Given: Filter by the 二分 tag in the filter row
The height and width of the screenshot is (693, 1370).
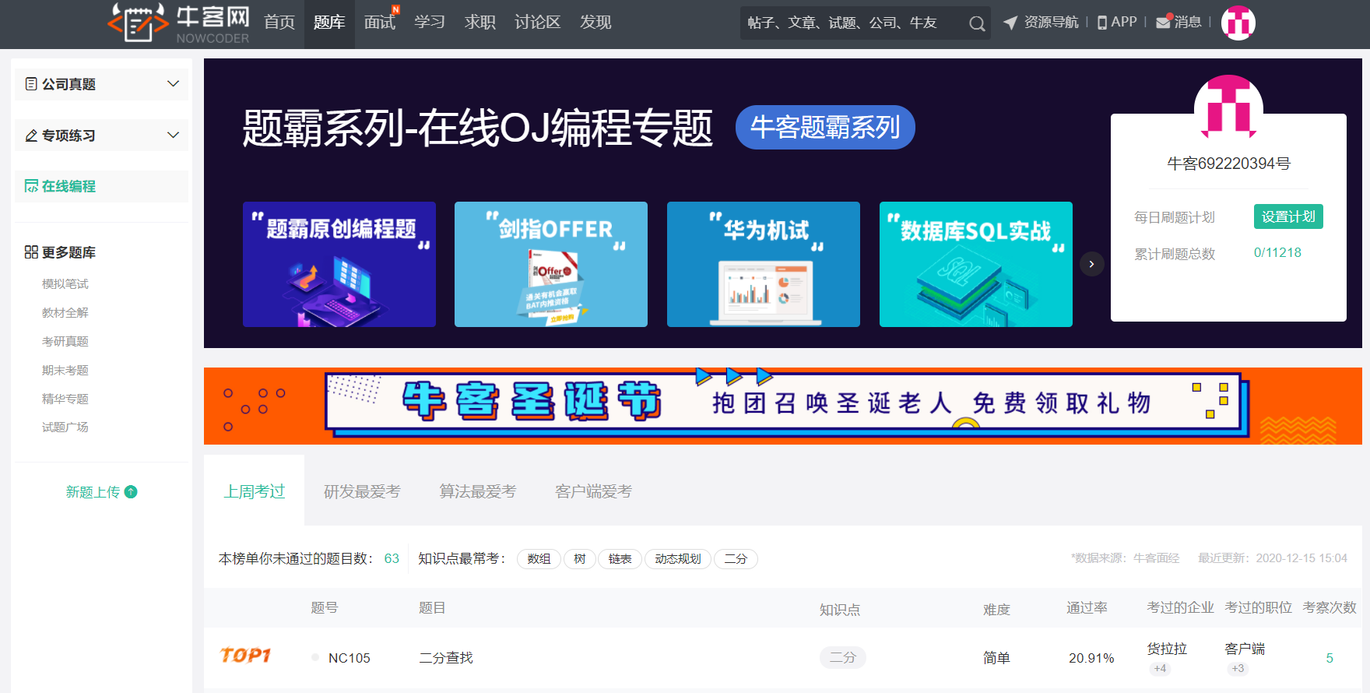Looking at the screenshot, I should pos(736,559).
